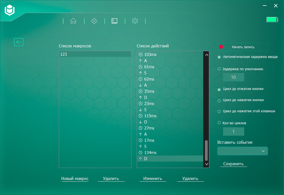Viewport: 284px width, 195px height.
Task: Enable Цикл до нажатия этой клавиши checkbox
Action: pos(219,111)
